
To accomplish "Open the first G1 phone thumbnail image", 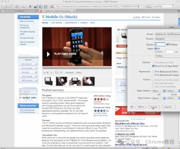I will click(x=49, y=81).
